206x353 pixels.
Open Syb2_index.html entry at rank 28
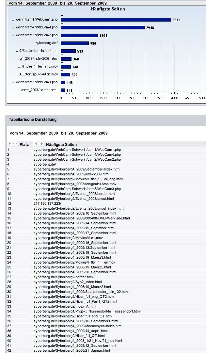68,282
